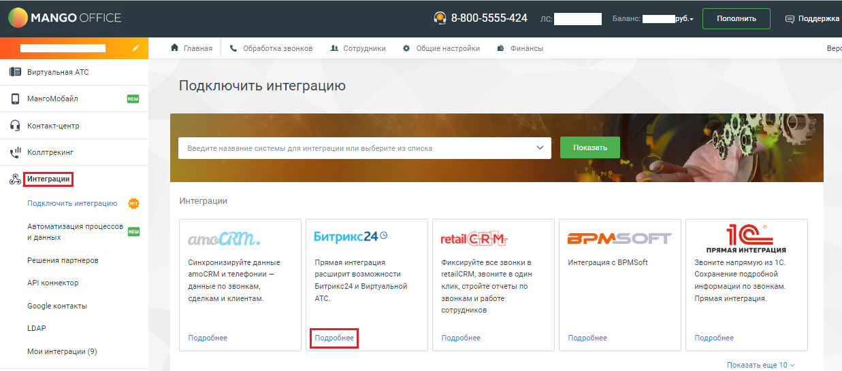
Task: Click the Поддержка chat icon
Action: click(790, 19)
